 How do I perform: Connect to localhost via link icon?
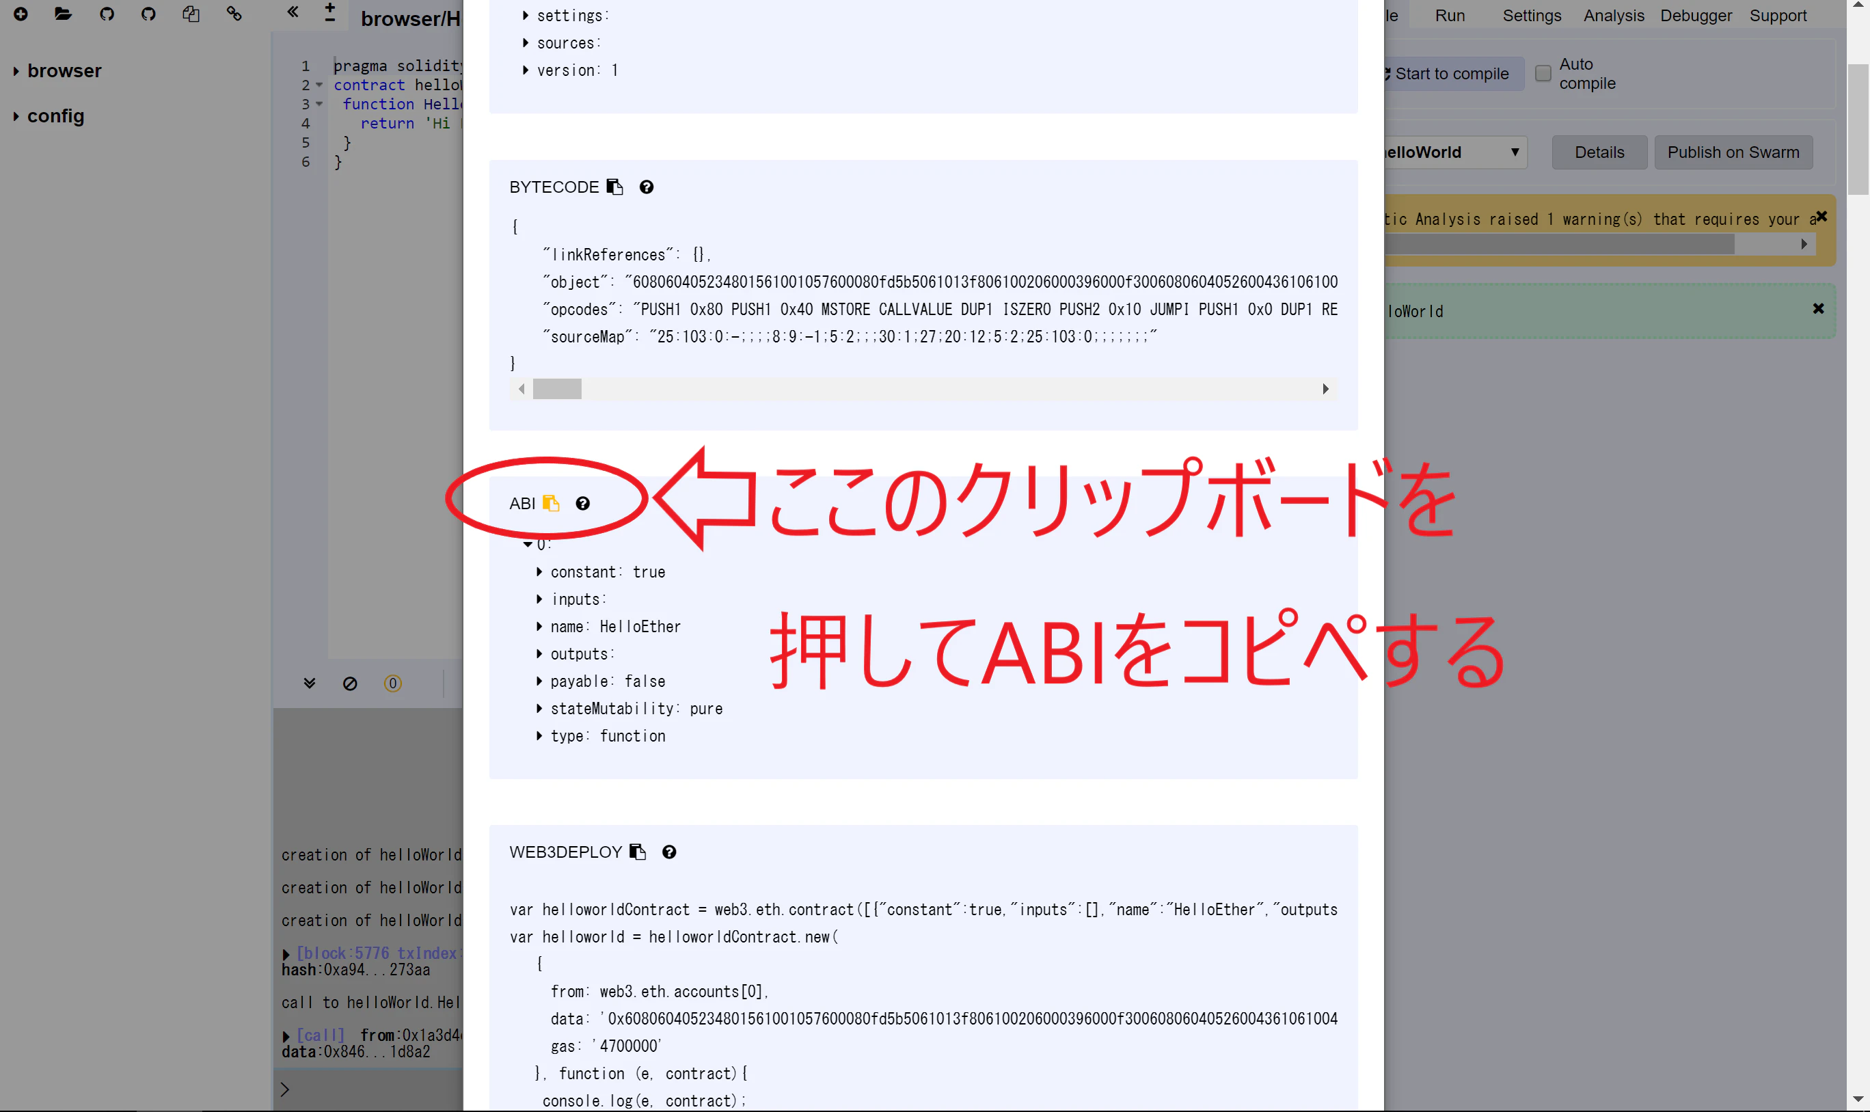pos(234,14)
